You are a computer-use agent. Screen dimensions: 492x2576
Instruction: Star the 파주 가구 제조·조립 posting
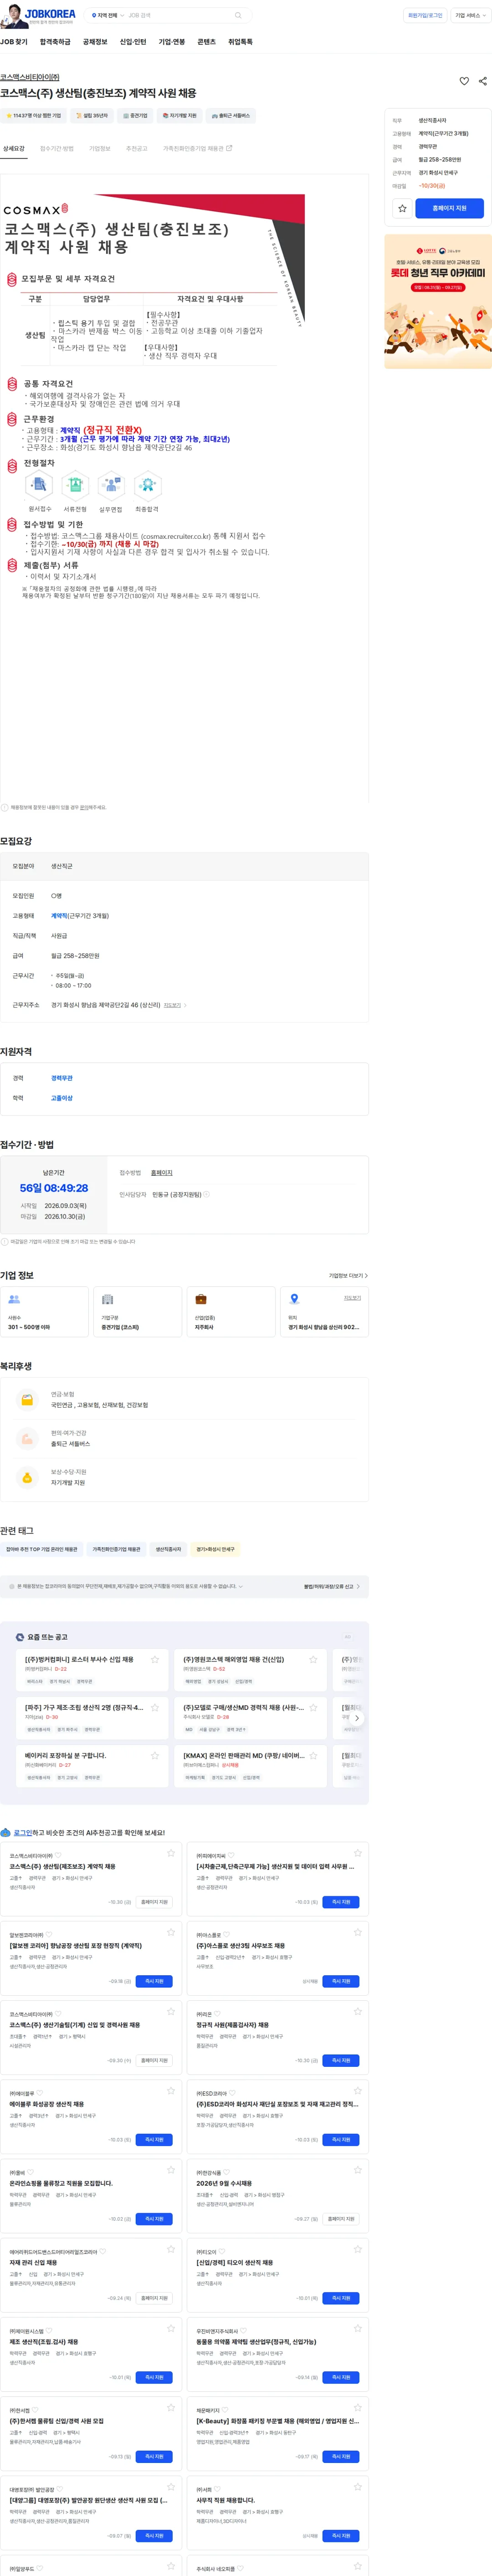155,1707
